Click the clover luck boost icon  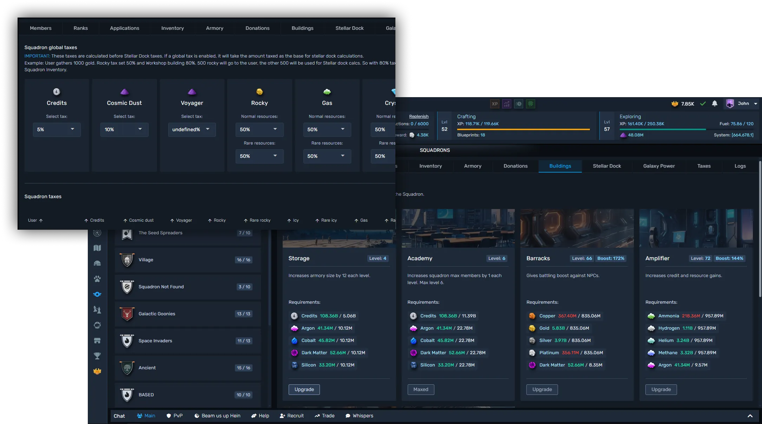(x=531, y=104)
